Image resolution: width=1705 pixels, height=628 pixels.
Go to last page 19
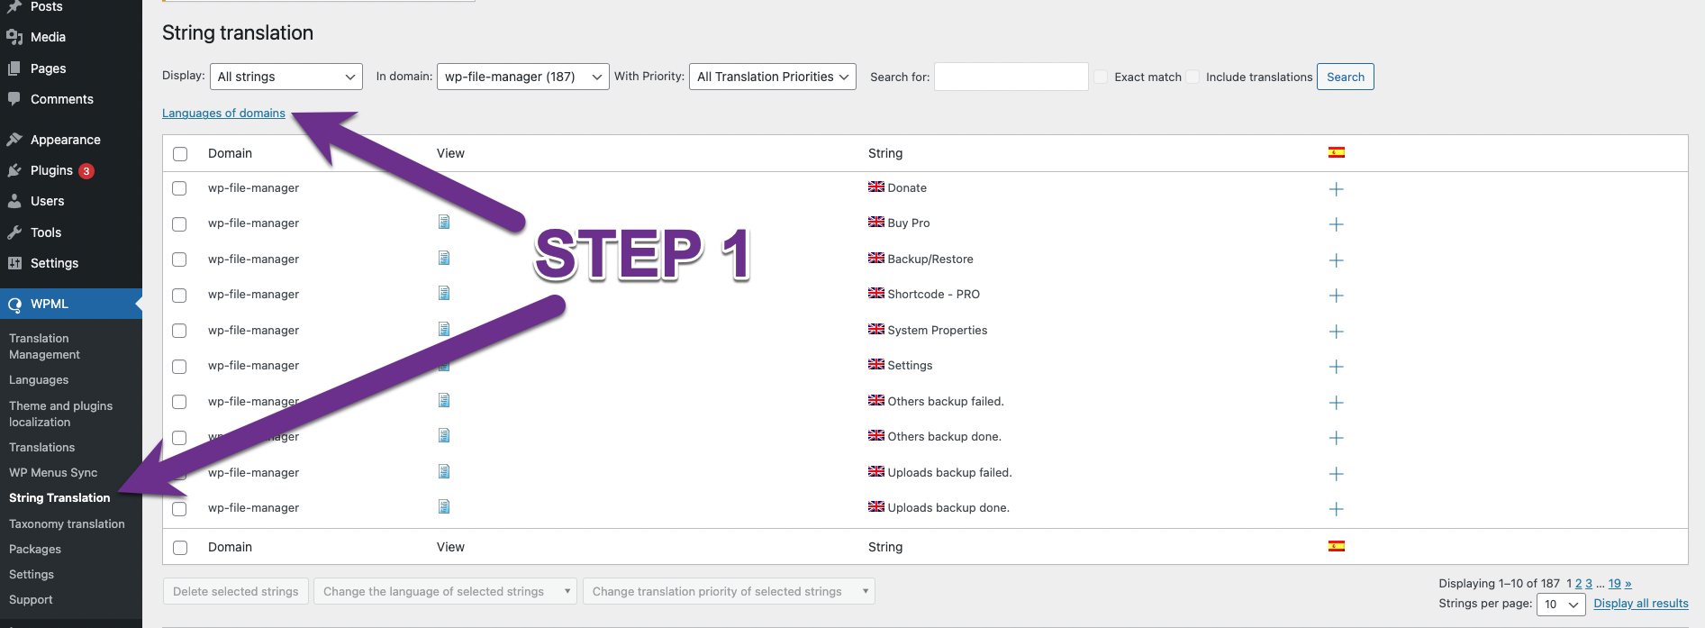[x=1615, y=583]
